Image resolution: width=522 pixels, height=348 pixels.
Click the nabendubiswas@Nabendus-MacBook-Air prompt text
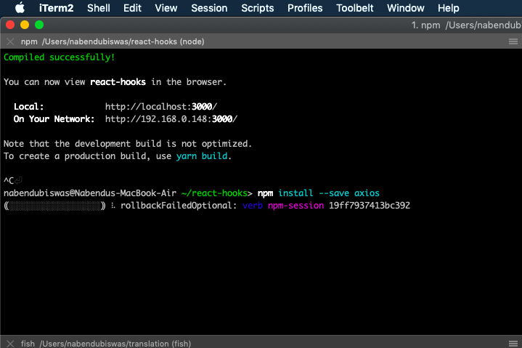pyautogui.click(x=90, y=193)
